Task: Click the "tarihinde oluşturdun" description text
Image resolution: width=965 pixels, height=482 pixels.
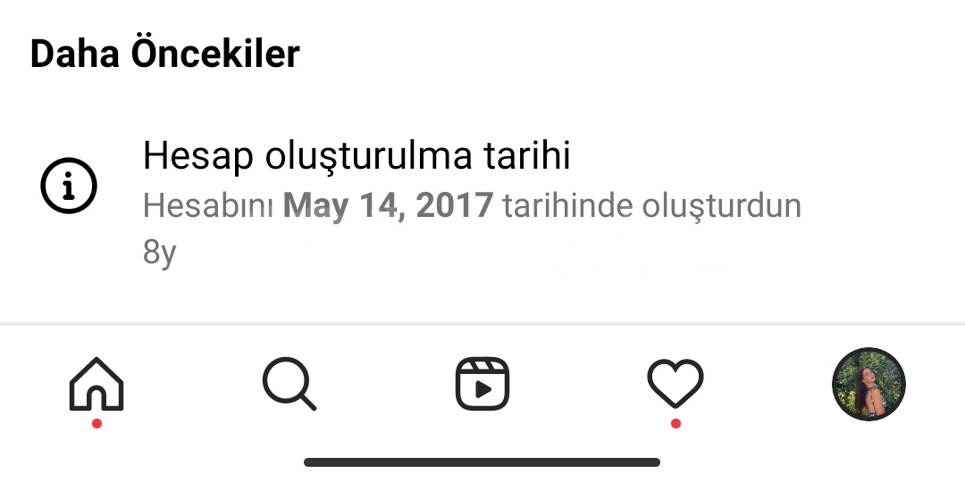Action: click(652, 206)
